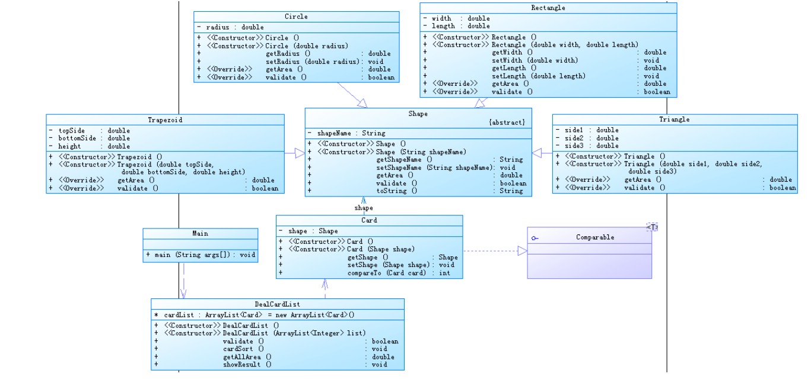The width and height of the screenshot is (811, 383).
Task: Click the 'side2 : double' attribute
Action: (x=591, y=138)
